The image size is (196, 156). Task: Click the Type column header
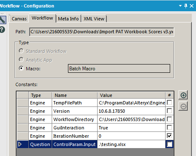pyautogui.click(x=40, y=95)
